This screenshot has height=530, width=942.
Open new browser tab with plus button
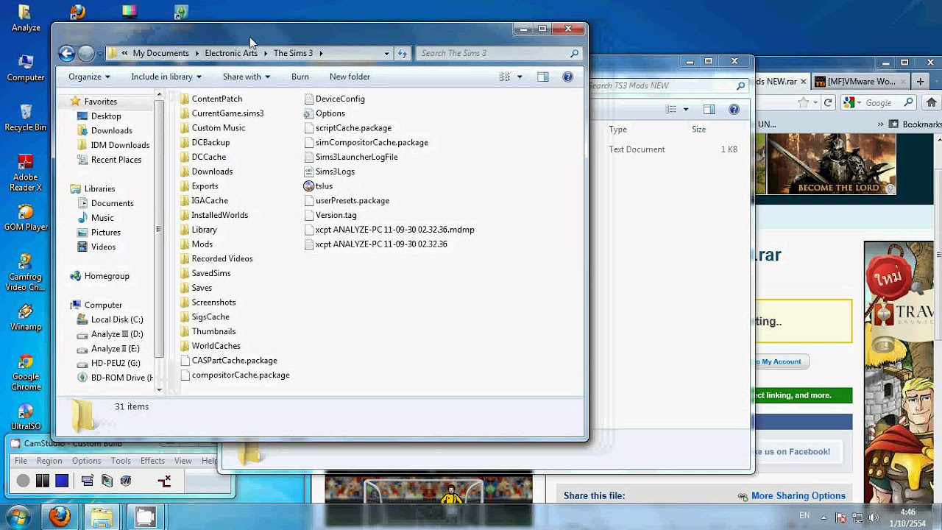coord(921,81)
